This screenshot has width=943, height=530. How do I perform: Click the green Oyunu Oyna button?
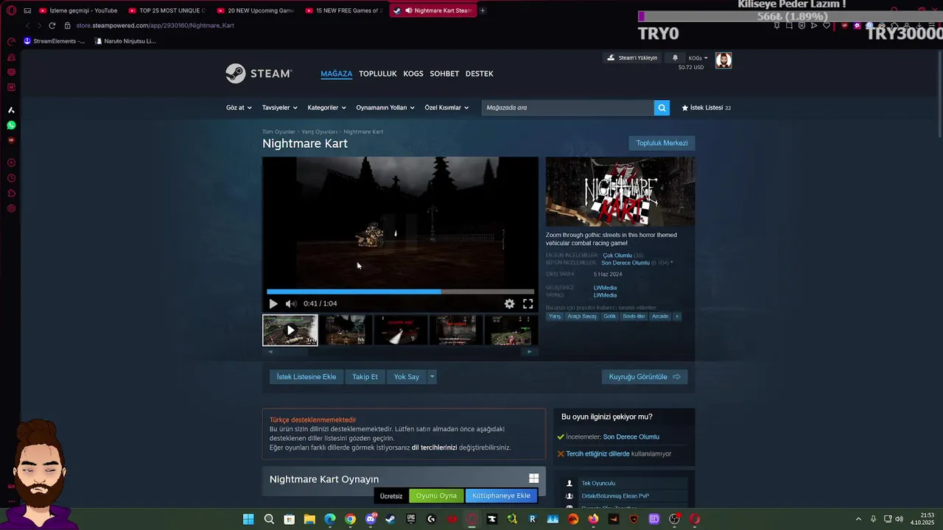pos(436,495)
